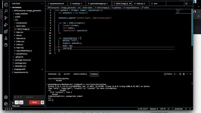Image resolution: width=201 pixels, height=113 pixels.
Task: Open the OUTPUT panel tab
Action: click(67, 74)
